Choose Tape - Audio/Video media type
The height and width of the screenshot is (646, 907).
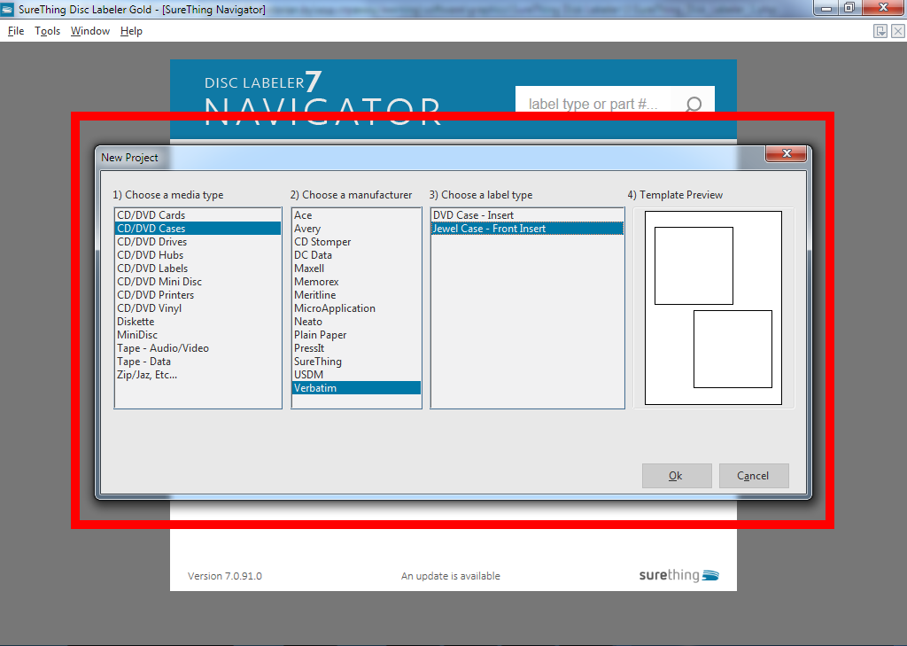(x=163, y=348)
